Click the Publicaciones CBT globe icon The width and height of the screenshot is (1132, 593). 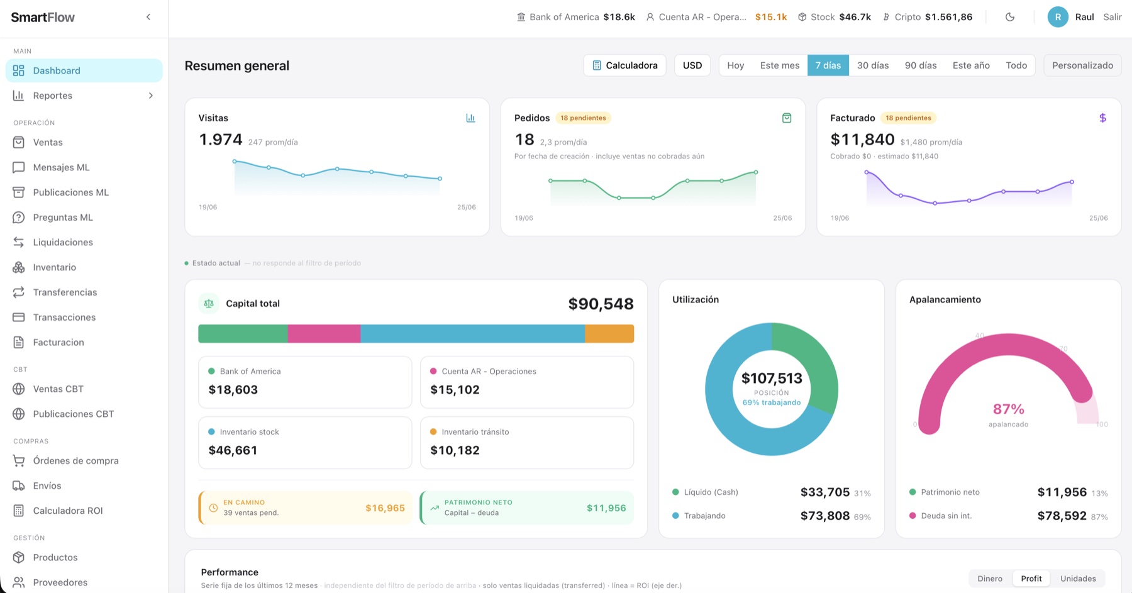tap(19, 414)
